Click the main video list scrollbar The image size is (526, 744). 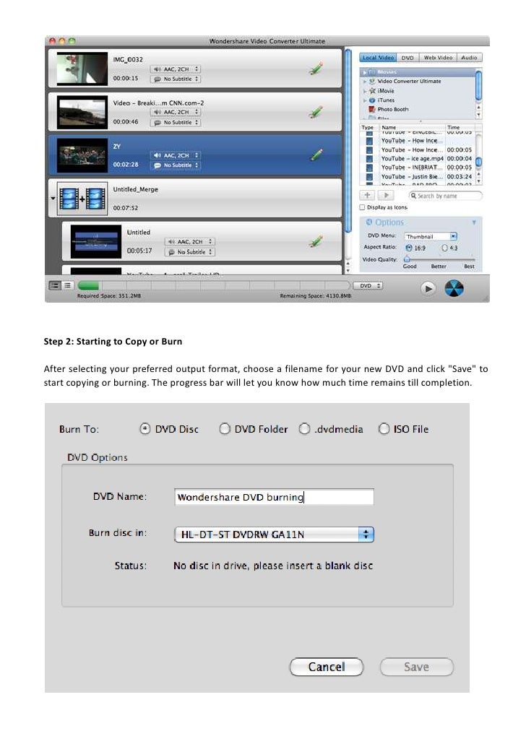click(x=348, y=141)
